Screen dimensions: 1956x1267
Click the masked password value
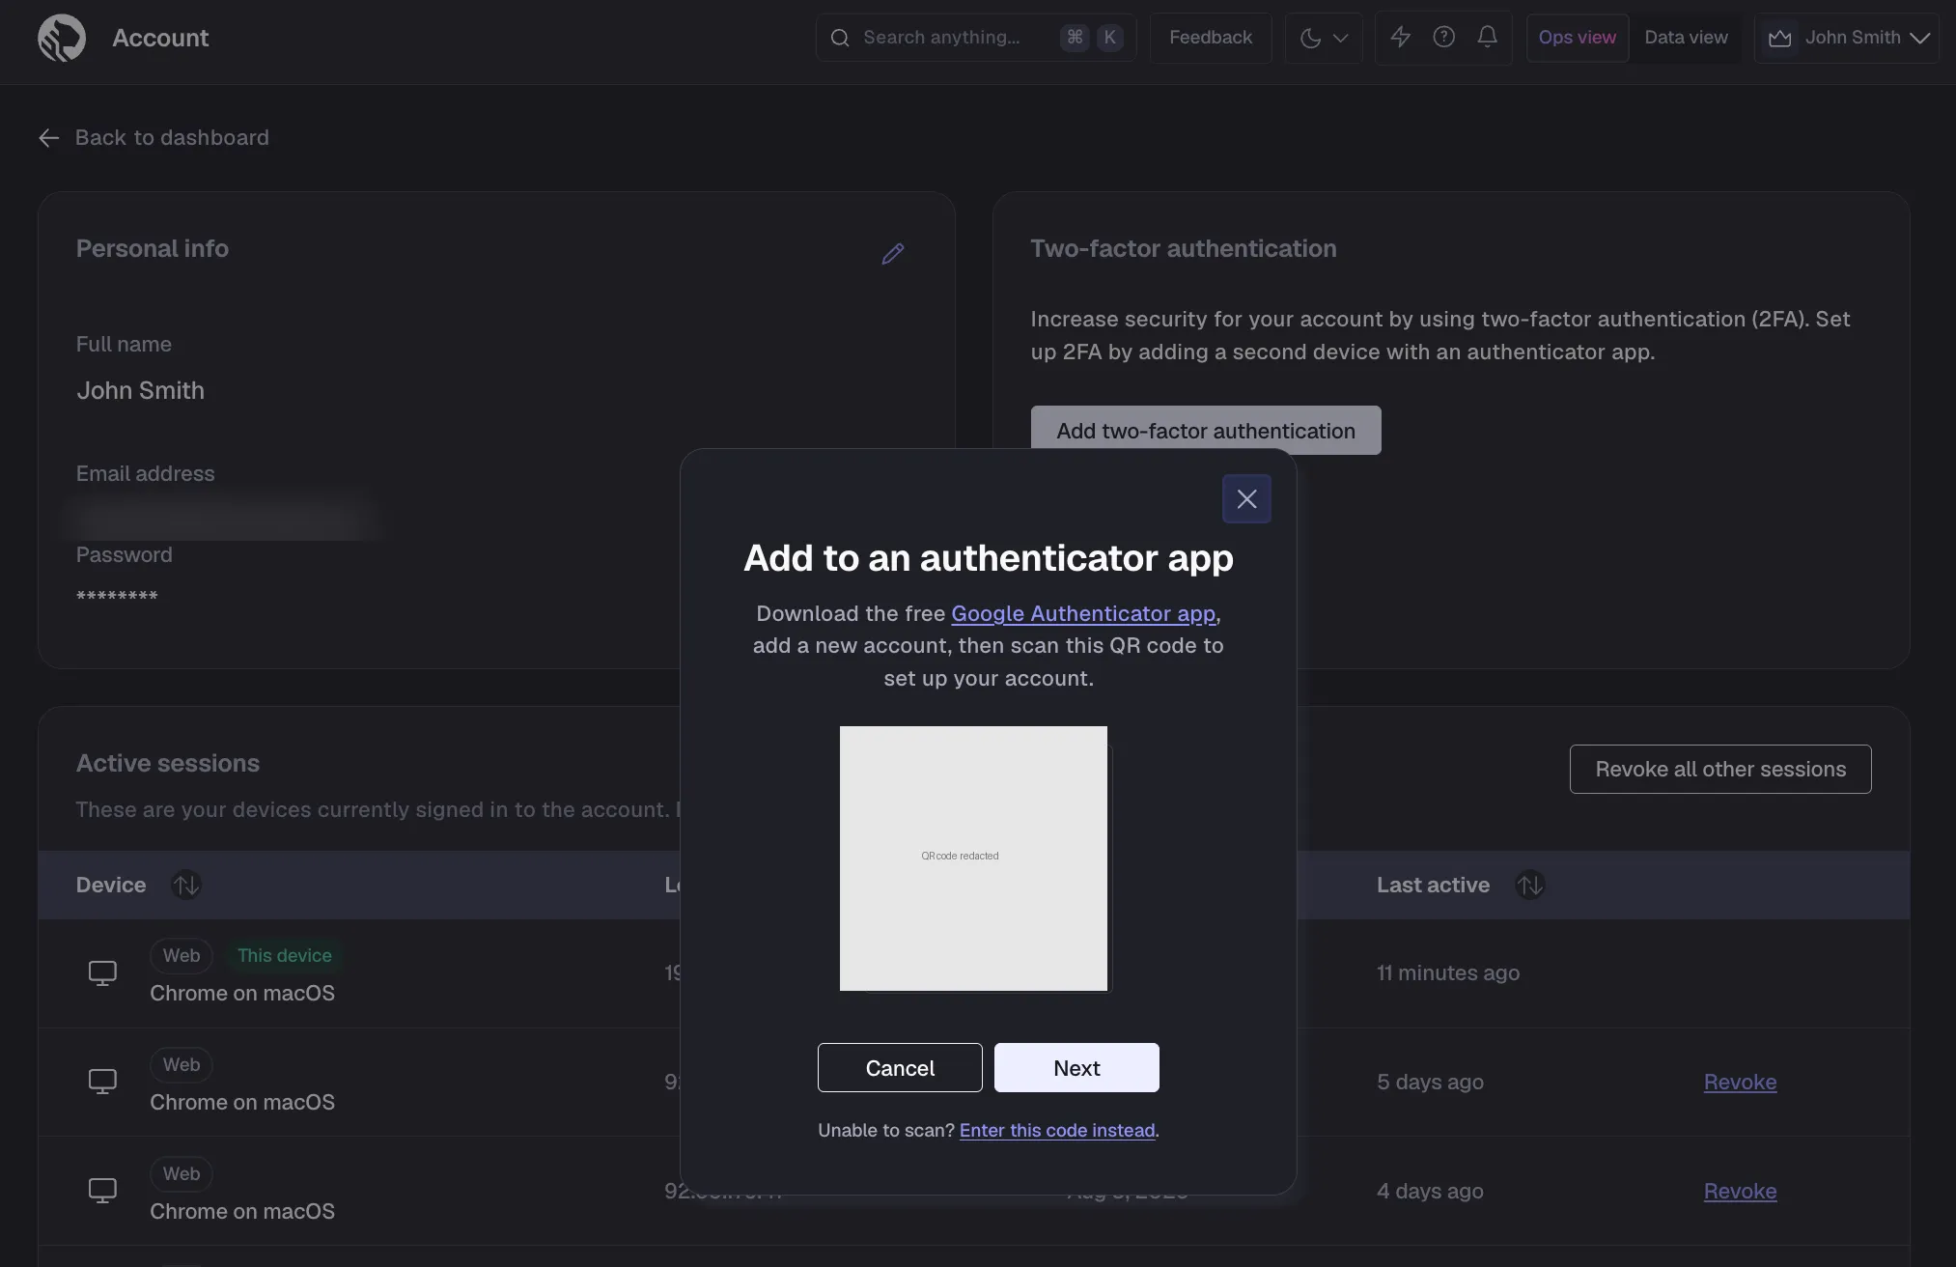pos(117,597)
